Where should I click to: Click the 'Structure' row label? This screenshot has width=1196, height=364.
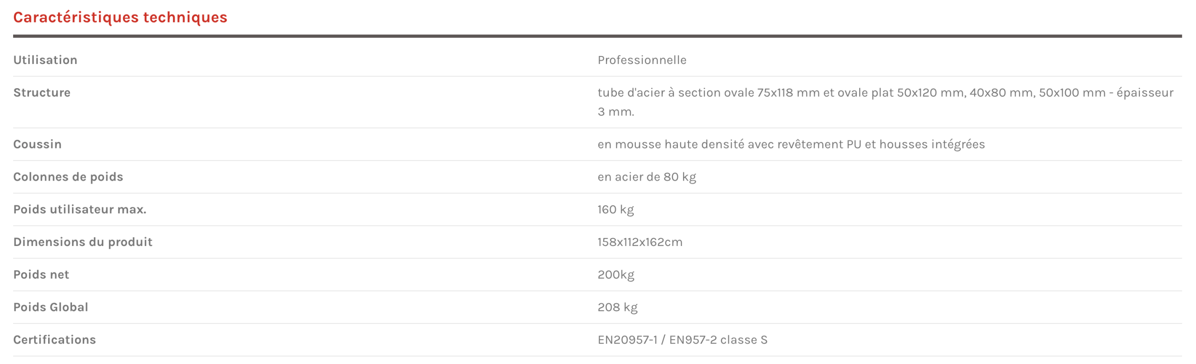pyautogui.click(x=42, y=92)
